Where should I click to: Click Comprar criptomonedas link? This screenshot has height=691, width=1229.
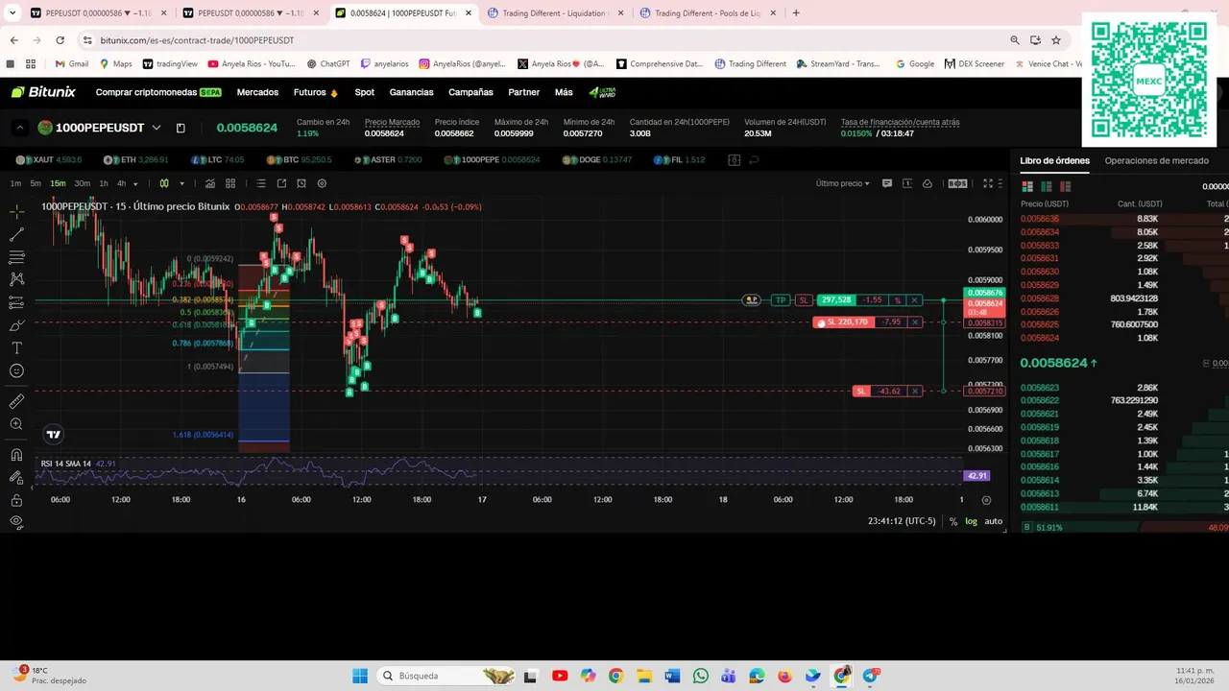[158, 92]
